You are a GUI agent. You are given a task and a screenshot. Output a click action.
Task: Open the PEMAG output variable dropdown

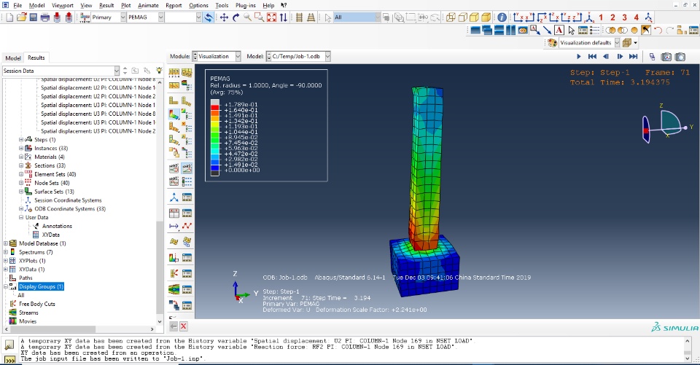[160, 17]
